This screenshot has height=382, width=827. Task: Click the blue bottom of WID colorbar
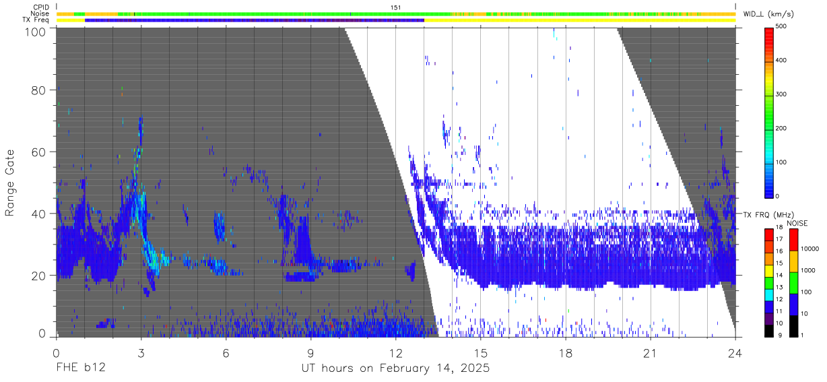coord(769,190)
